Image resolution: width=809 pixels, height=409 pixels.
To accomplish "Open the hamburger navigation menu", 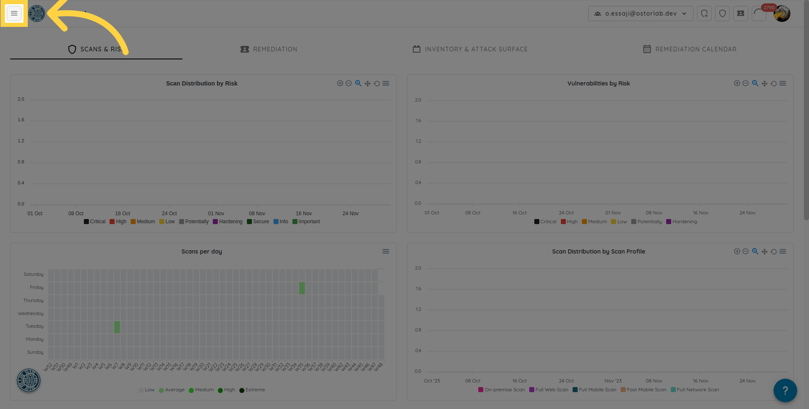I will tap(14, 13).
